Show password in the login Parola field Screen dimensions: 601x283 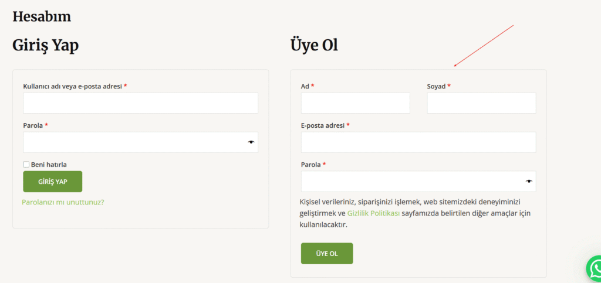click(251, 142)
